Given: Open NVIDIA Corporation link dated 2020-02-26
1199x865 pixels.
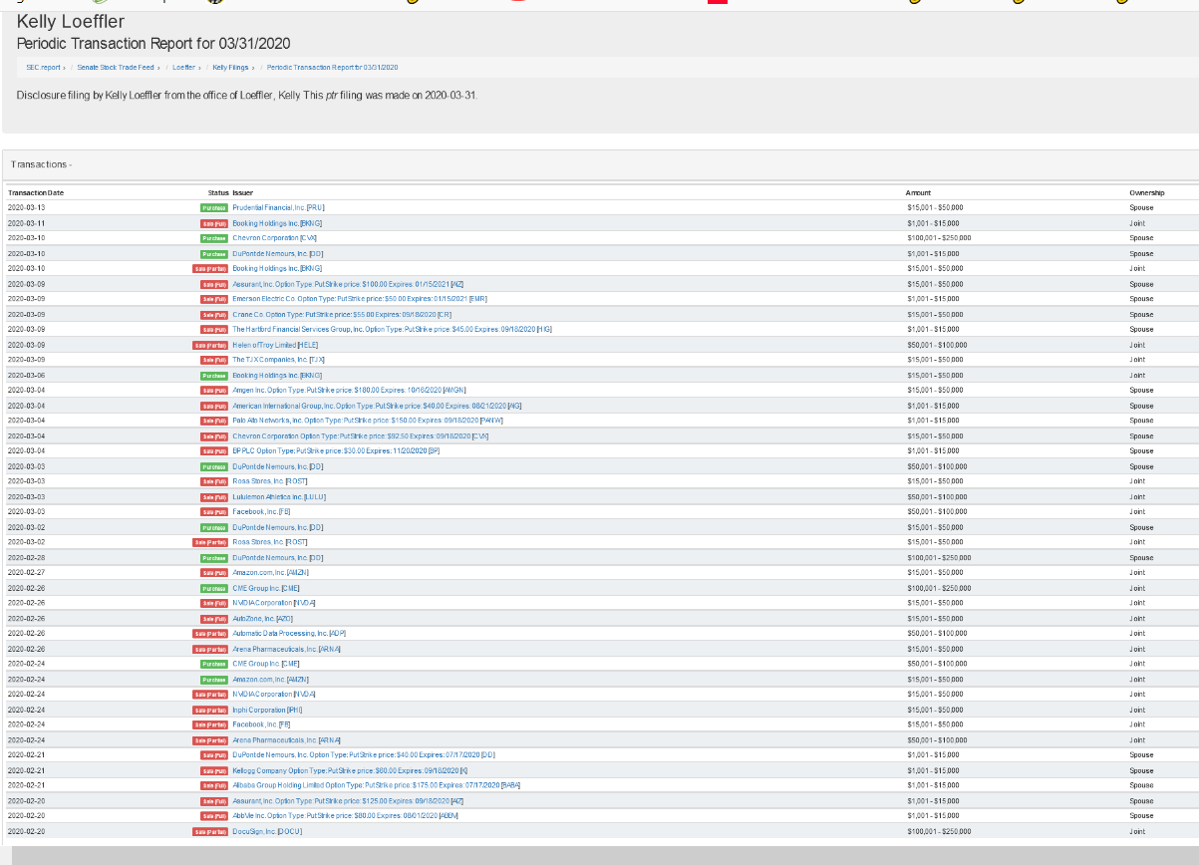Looking at the screenshot, I should (x=274, y=603).
